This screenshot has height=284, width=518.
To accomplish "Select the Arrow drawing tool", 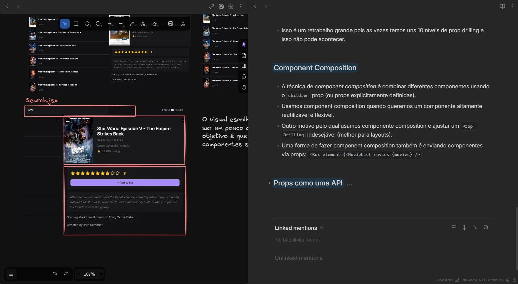I will tap(110, 24).
